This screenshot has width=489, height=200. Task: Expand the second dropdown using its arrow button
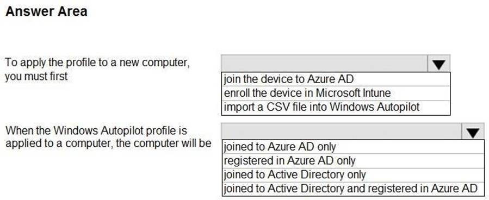pyautogui.click(x=473, y=132)
